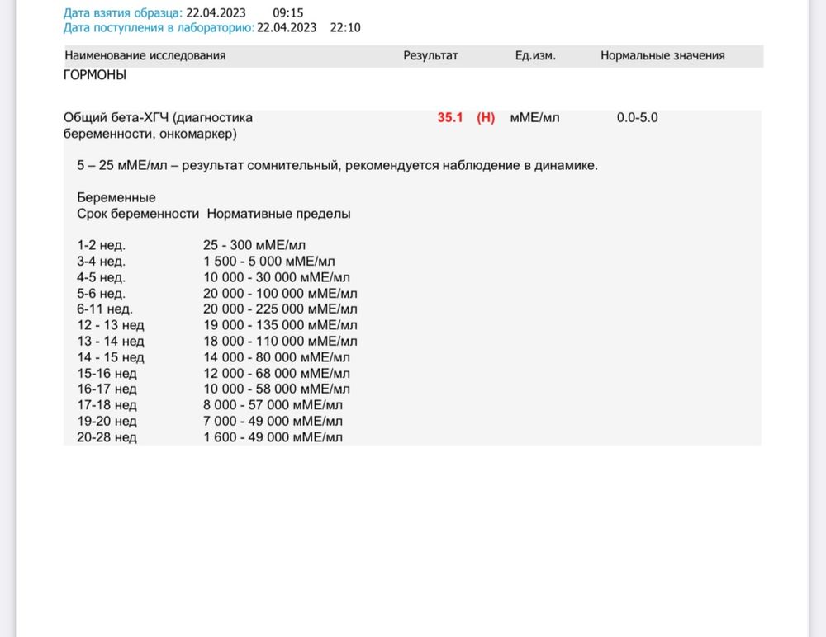Select range '1 600 - 49 000 мМЕ/мл'
Image resolution: width=826 pixels, height=637 pixels.
pyautogui.click(x=273, y=437)
